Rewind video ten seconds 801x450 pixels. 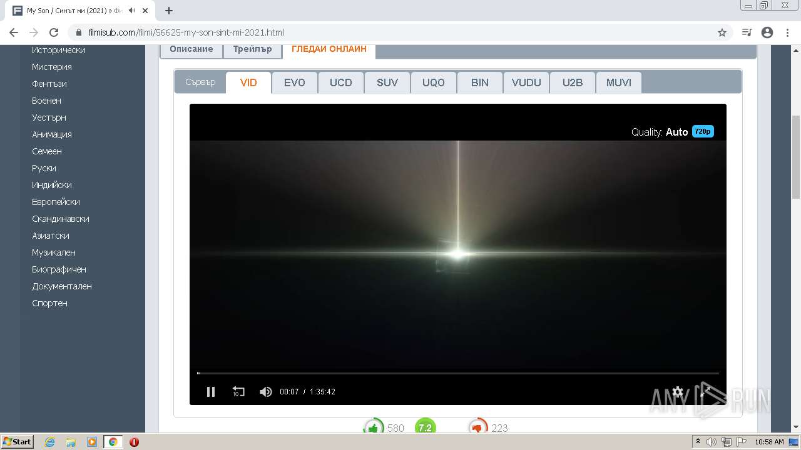(x=238, y=392)
